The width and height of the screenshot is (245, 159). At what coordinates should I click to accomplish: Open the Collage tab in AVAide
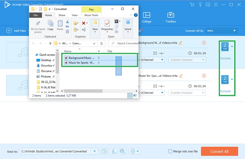click(x=146, y=18)
